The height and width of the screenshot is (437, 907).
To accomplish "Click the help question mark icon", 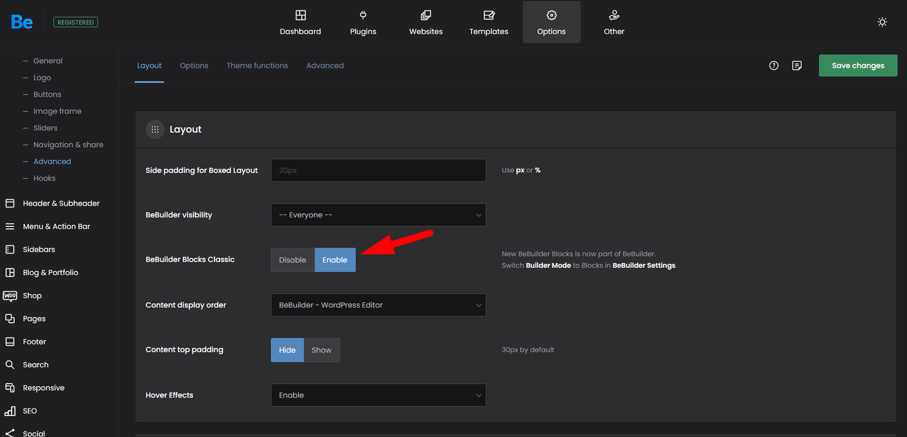I will (x=774, y=65).
